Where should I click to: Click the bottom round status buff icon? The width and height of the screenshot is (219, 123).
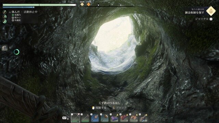(x=4, y=21)
